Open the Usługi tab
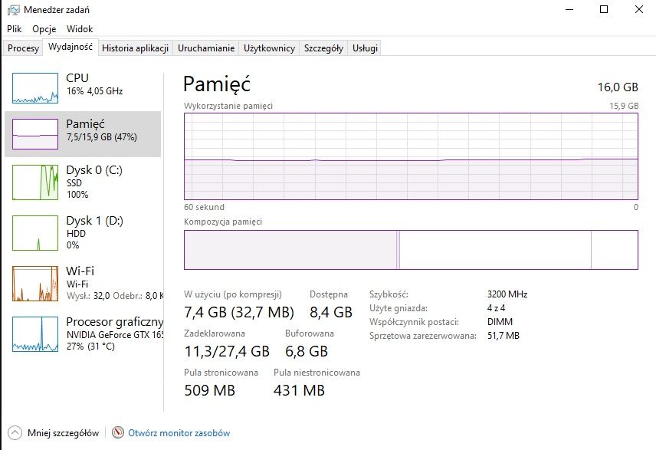The height and width of the screenshot is (450, 656). click(365, 48)
